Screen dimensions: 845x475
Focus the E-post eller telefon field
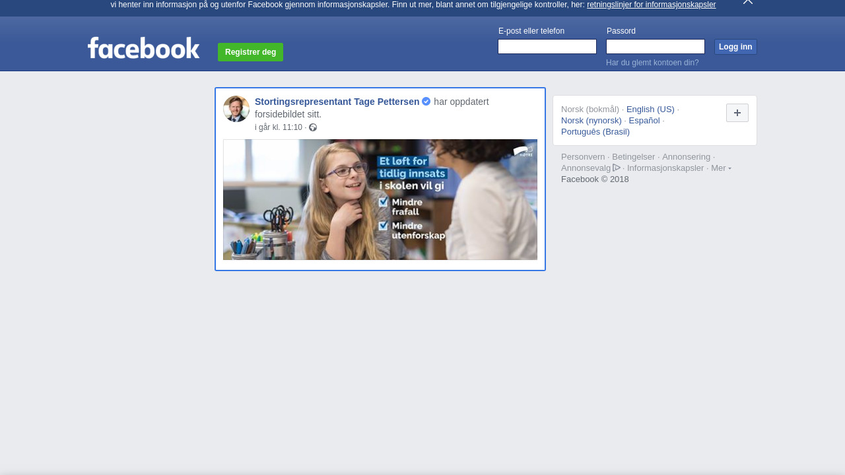click(x=547, y=47)
